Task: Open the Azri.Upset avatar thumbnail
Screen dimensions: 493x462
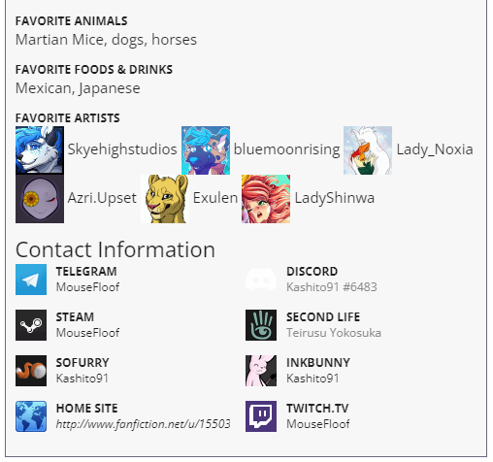Action: (40, 199)
